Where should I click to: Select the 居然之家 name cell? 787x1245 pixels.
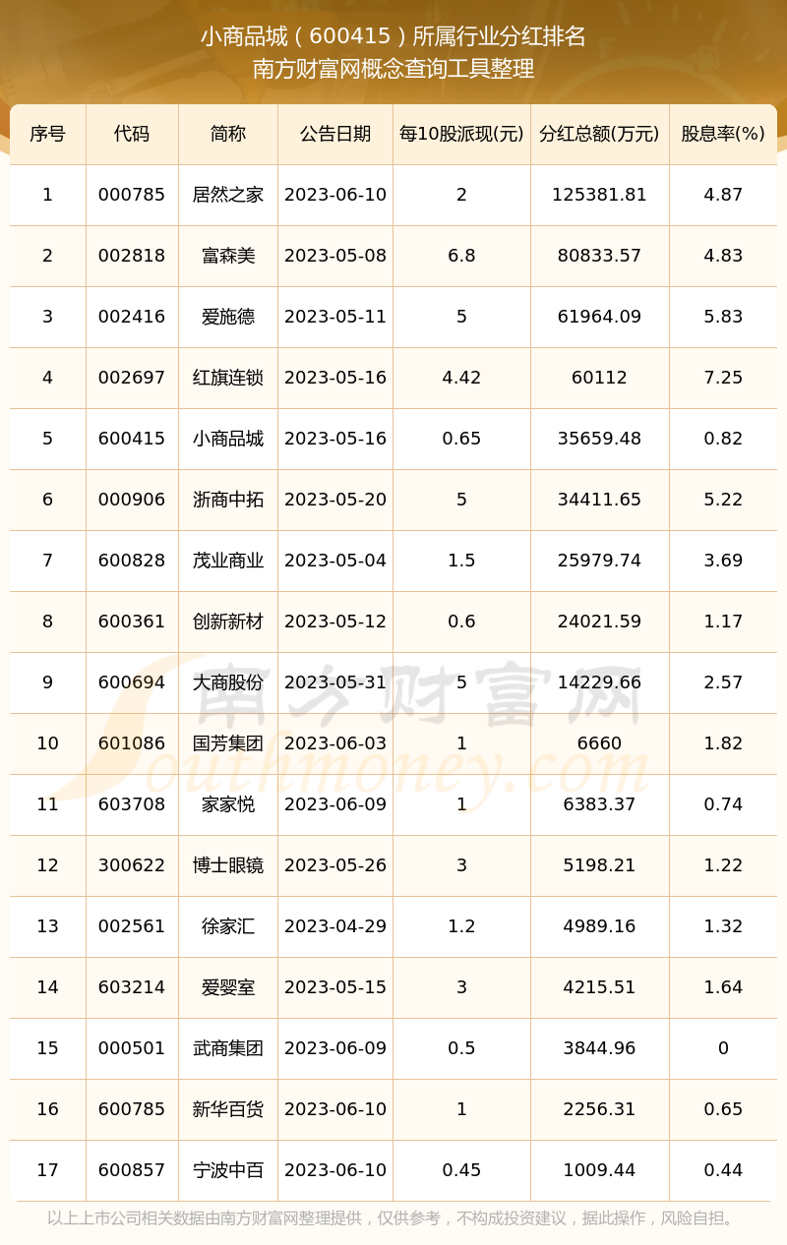click(228, 195)
